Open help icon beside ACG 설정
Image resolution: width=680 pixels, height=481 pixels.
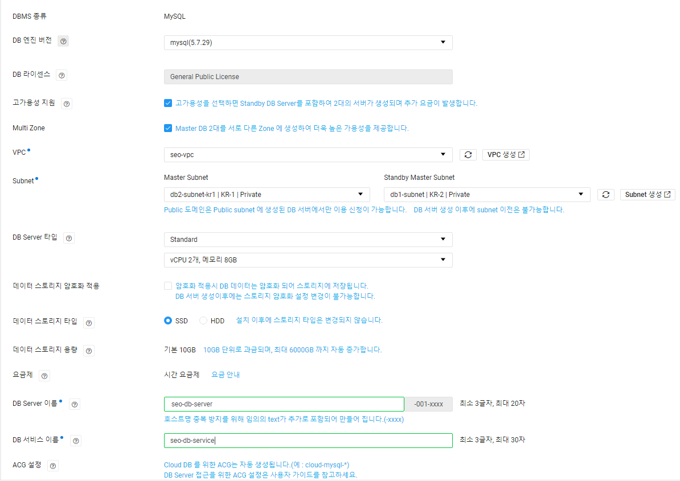click(x=52, y=466)
